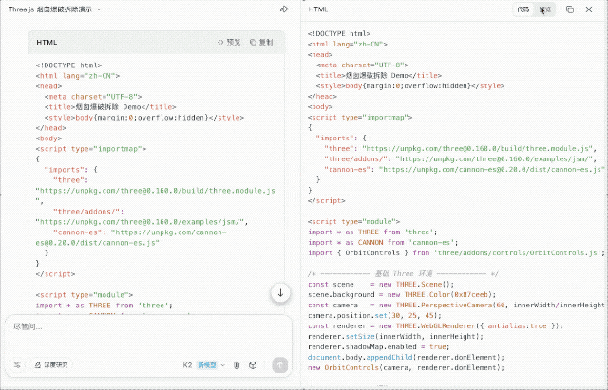The image size is (608, 390).
Task: Click the HTML label in code block header
Action: click(47, 42)
